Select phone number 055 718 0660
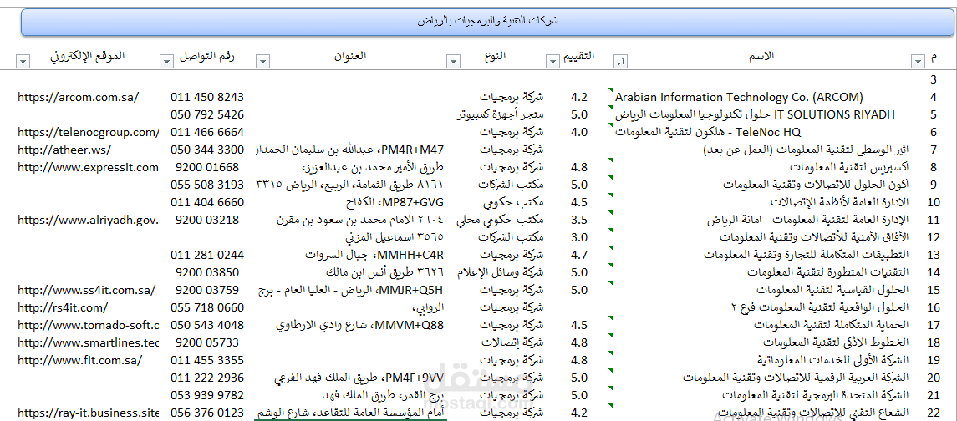This screenshot has height=421, width=957. tap(207, 308)
